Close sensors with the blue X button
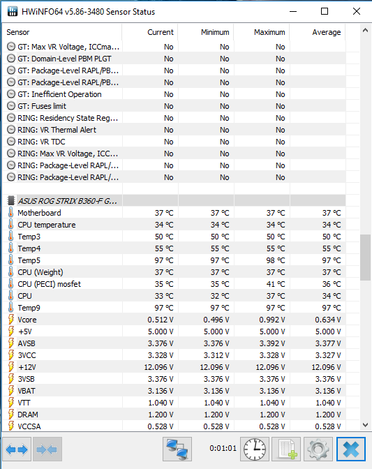The width and height of the screenshot is (372, 469). pos(351,449)
